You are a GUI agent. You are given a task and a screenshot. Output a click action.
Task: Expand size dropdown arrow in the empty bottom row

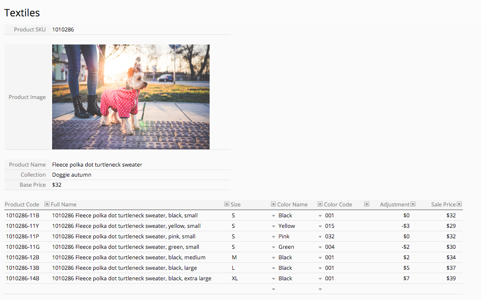pyautogui.click(x=273, y=289)
